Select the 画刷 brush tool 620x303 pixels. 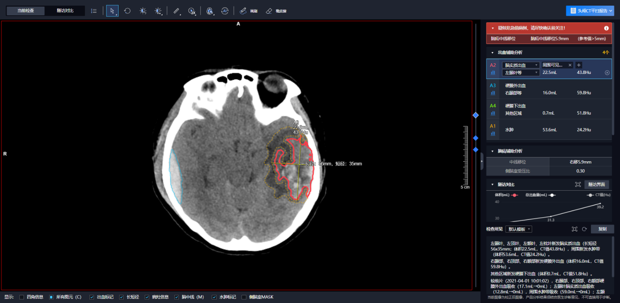point(248,11)
